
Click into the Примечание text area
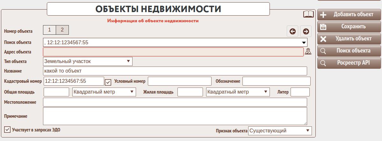(x=175, y=116)
